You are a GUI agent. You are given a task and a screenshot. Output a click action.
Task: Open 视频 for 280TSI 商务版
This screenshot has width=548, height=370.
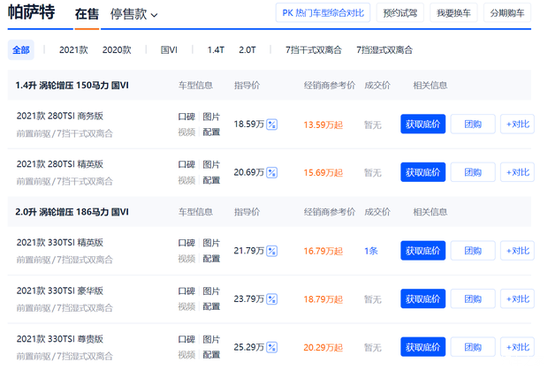click(x=186, y=132)
